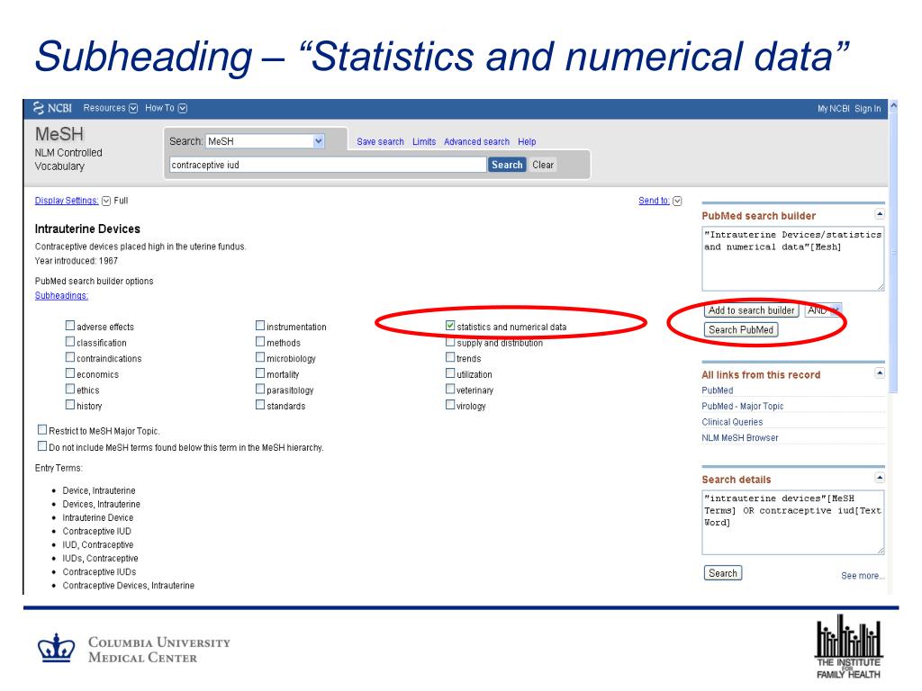The image size is (922, 691).
Task: Click the page scrollbar up arrow
Action: point(894,106)
